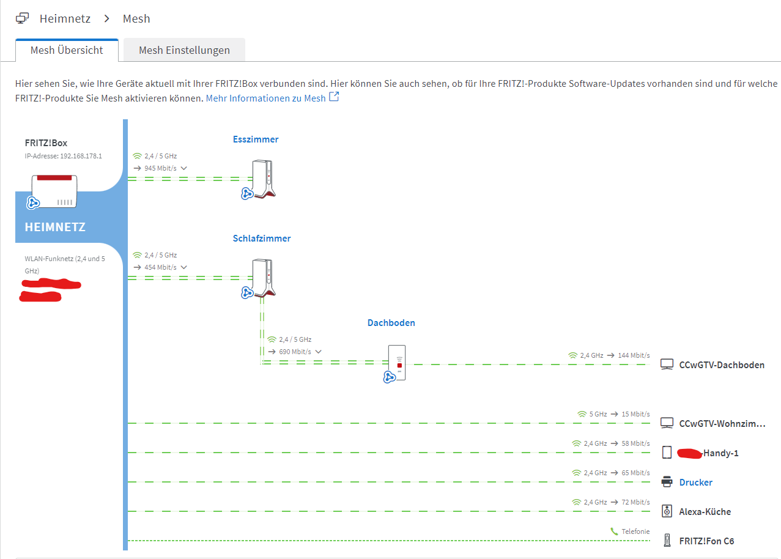This screenshot has width=781, height=559.
Task: Click the 5 GHz band label for CCwGTV-Wohnzimmer
Action: coord(598,414)
